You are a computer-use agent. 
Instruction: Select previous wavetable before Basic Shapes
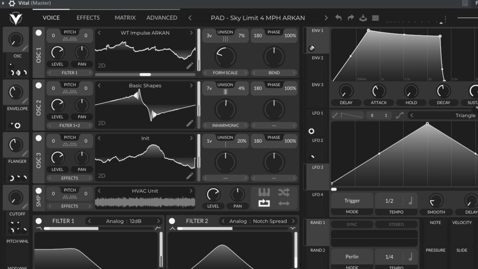(x=99, y=85)
